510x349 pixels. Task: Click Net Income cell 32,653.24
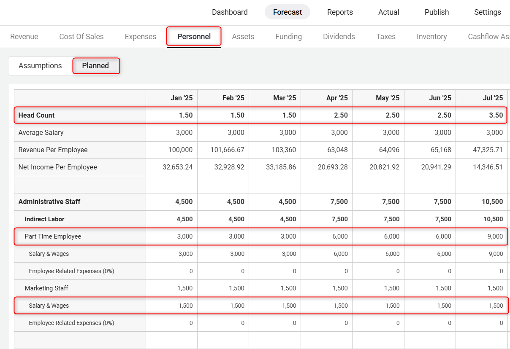click(x=178, y=167)
